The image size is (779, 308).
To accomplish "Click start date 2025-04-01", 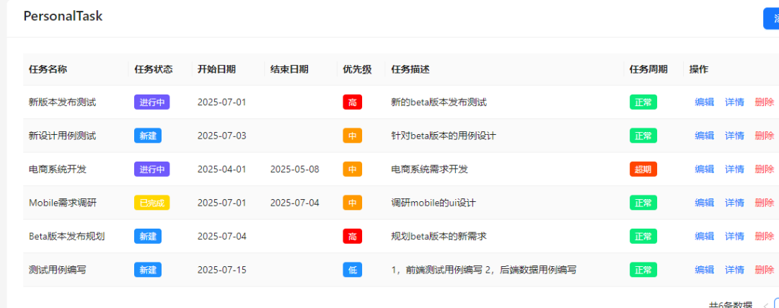I will pos(221,170).
